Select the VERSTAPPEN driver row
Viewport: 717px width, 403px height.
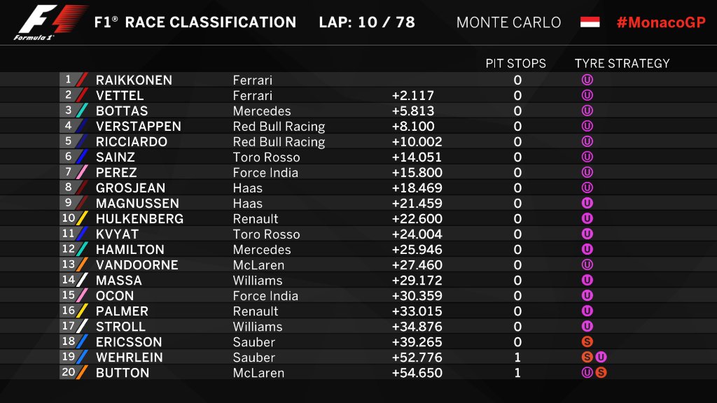[x=358, y=126]
